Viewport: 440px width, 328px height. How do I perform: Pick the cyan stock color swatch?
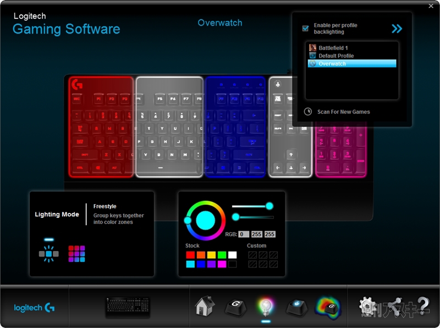point(190,264)
